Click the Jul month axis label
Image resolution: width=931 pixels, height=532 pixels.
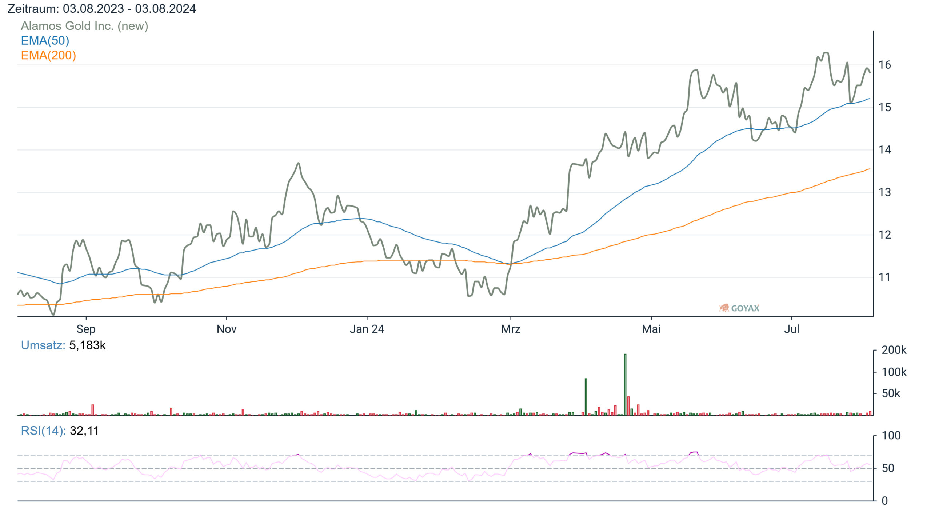(791, 329)
